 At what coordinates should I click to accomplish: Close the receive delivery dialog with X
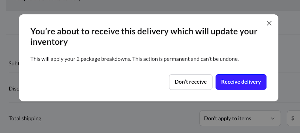(x=269, y=23)
